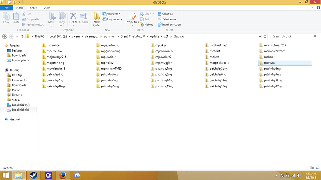The width and height of the screenshot is (321, 180).
Task: Collapse the ribbon with the chevron
Action: pos(313,7)
